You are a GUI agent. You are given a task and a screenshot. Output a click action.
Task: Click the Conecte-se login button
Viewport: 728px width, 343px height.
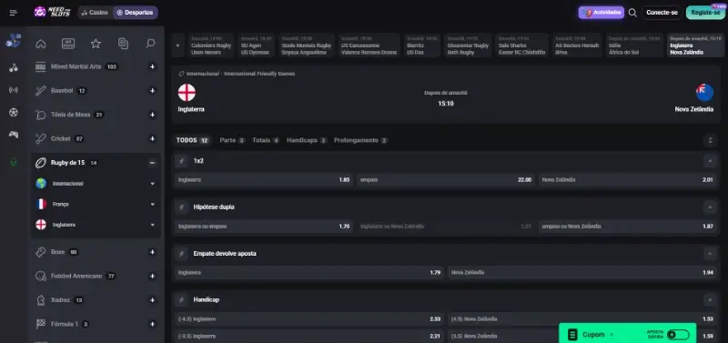pos(662,13)
